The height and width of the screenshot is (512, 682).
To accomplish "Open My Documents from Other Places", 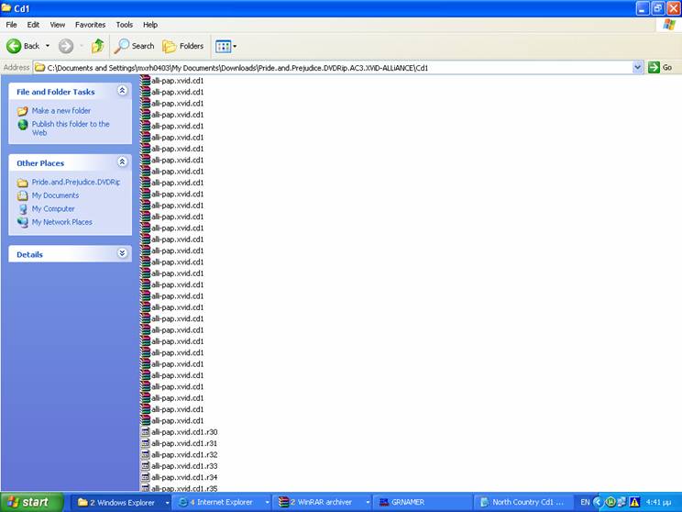I will click(x=55, y=195).
